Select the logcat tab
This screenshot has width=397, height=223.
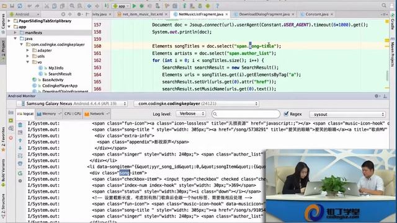25,114
